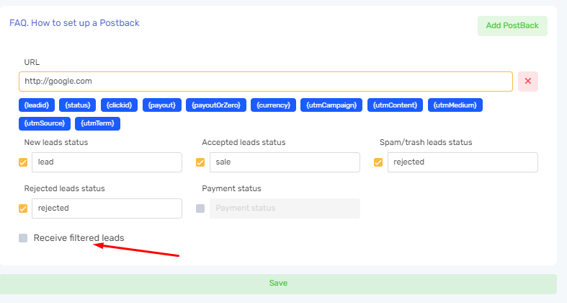Image resolution: width=567 pixels, height=303 pixels.
Task: Uncheck the Spam/trash leads status checkbox
Action: (378, 162)
